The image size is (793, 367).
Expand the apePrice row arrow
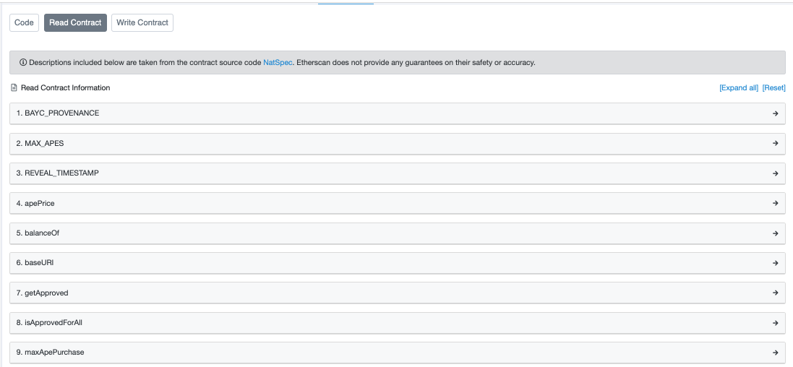(776, 203)
